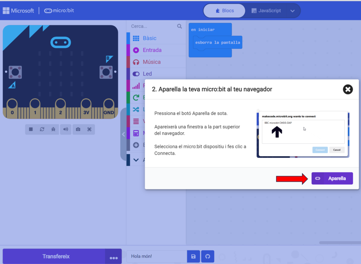
Task: Open the language dropdown next to JavaScript
Action: click(x=292, y=11)
